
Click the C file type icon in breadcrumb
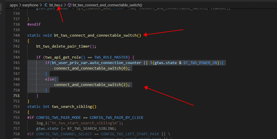click(x=46, y=5)
